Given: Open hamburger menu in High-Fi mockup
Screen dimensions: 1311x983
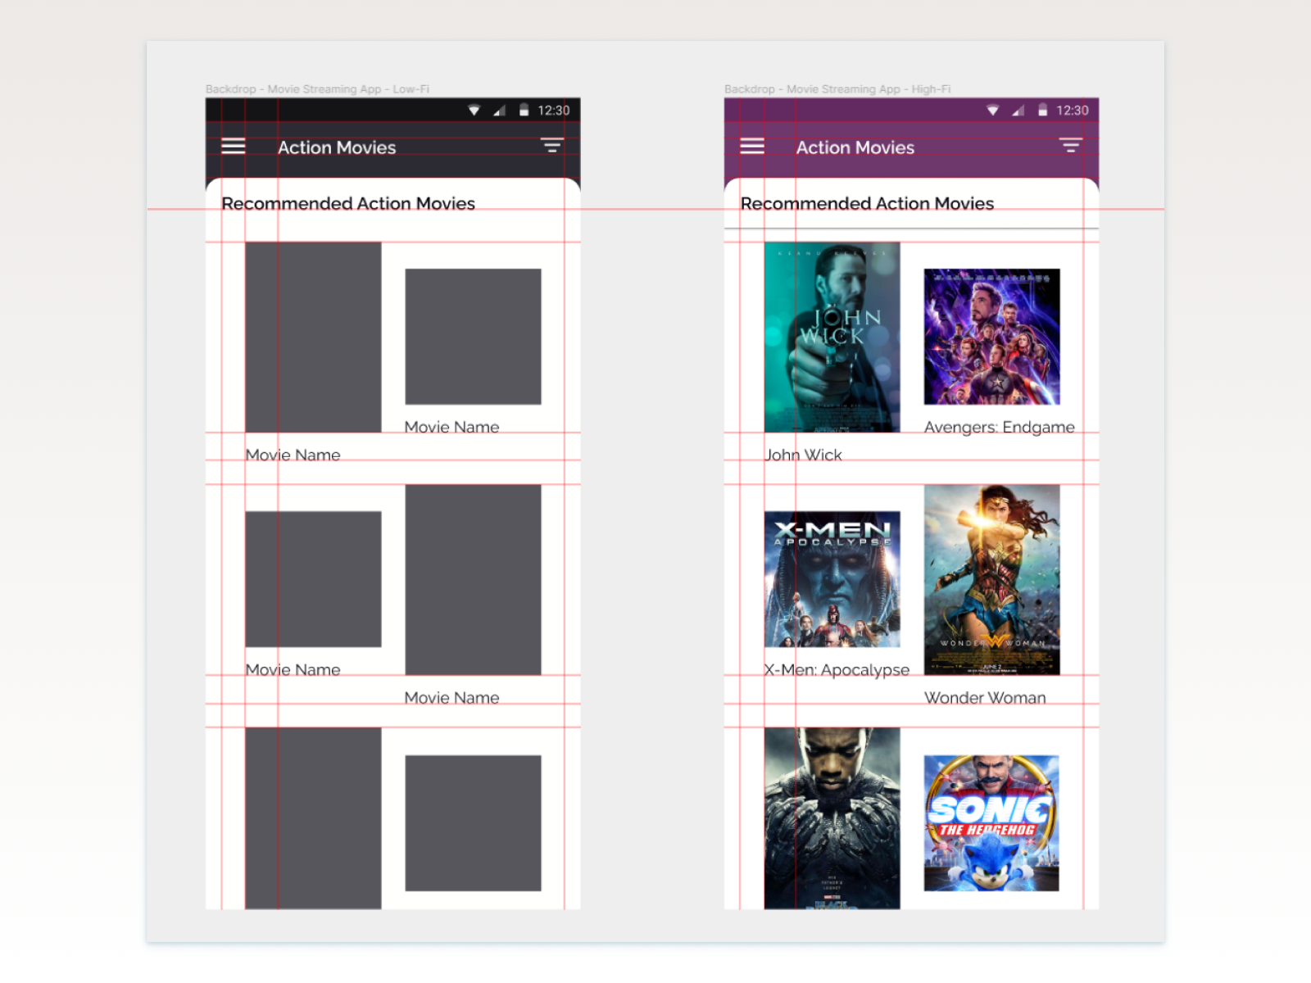Looking at the screenshot, I should point(752,147).
